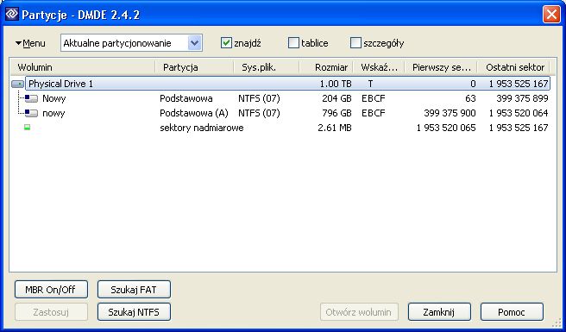Click the Zastosuj button
Image resolution: width=566 pixels, height=332 pixels.
(51, 312)
